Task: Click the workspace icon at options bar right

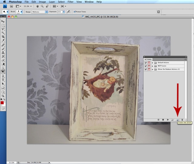Action: tap(158, 12)
